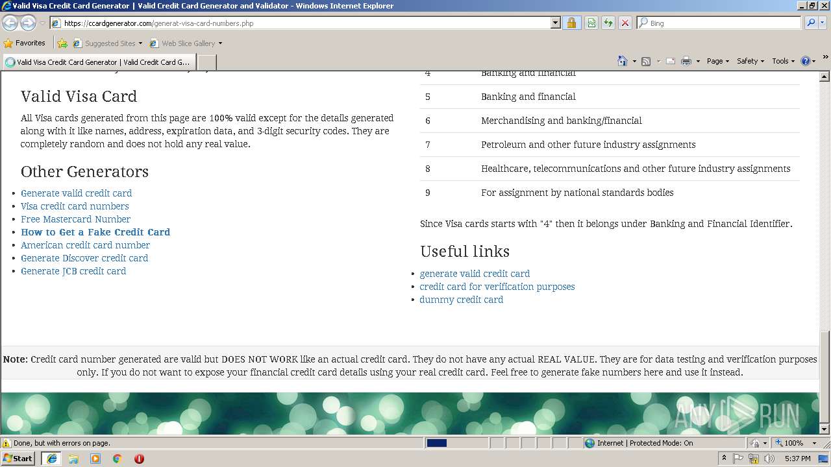Stop loading with the red X icon

point(625,23)
